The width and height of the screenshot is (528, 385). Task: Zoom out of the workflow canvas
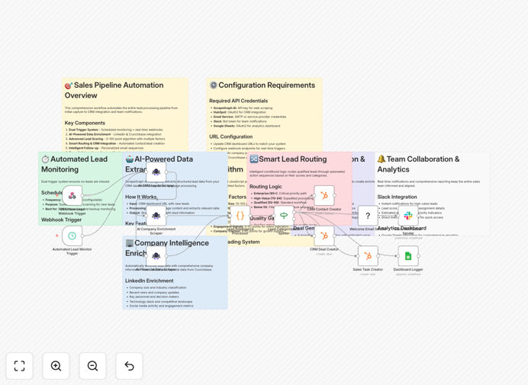(92, 366)
